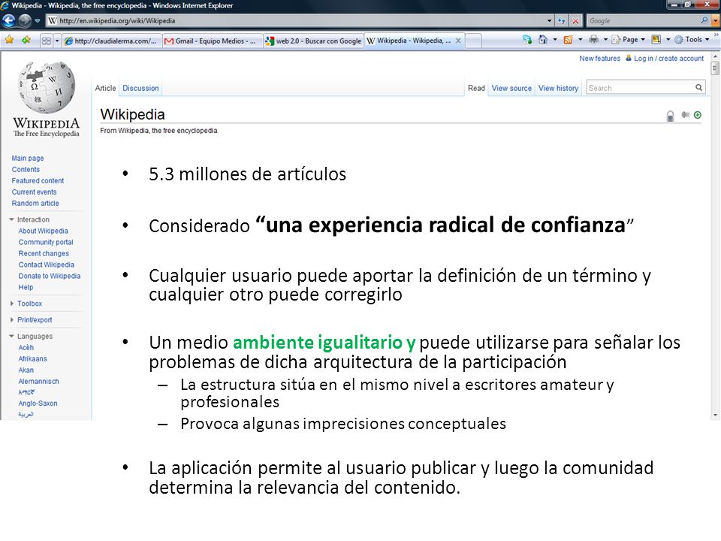Click Add to Favorites star-plus icon
Viewport: 721px width, 541px height.
click(26, 40)
